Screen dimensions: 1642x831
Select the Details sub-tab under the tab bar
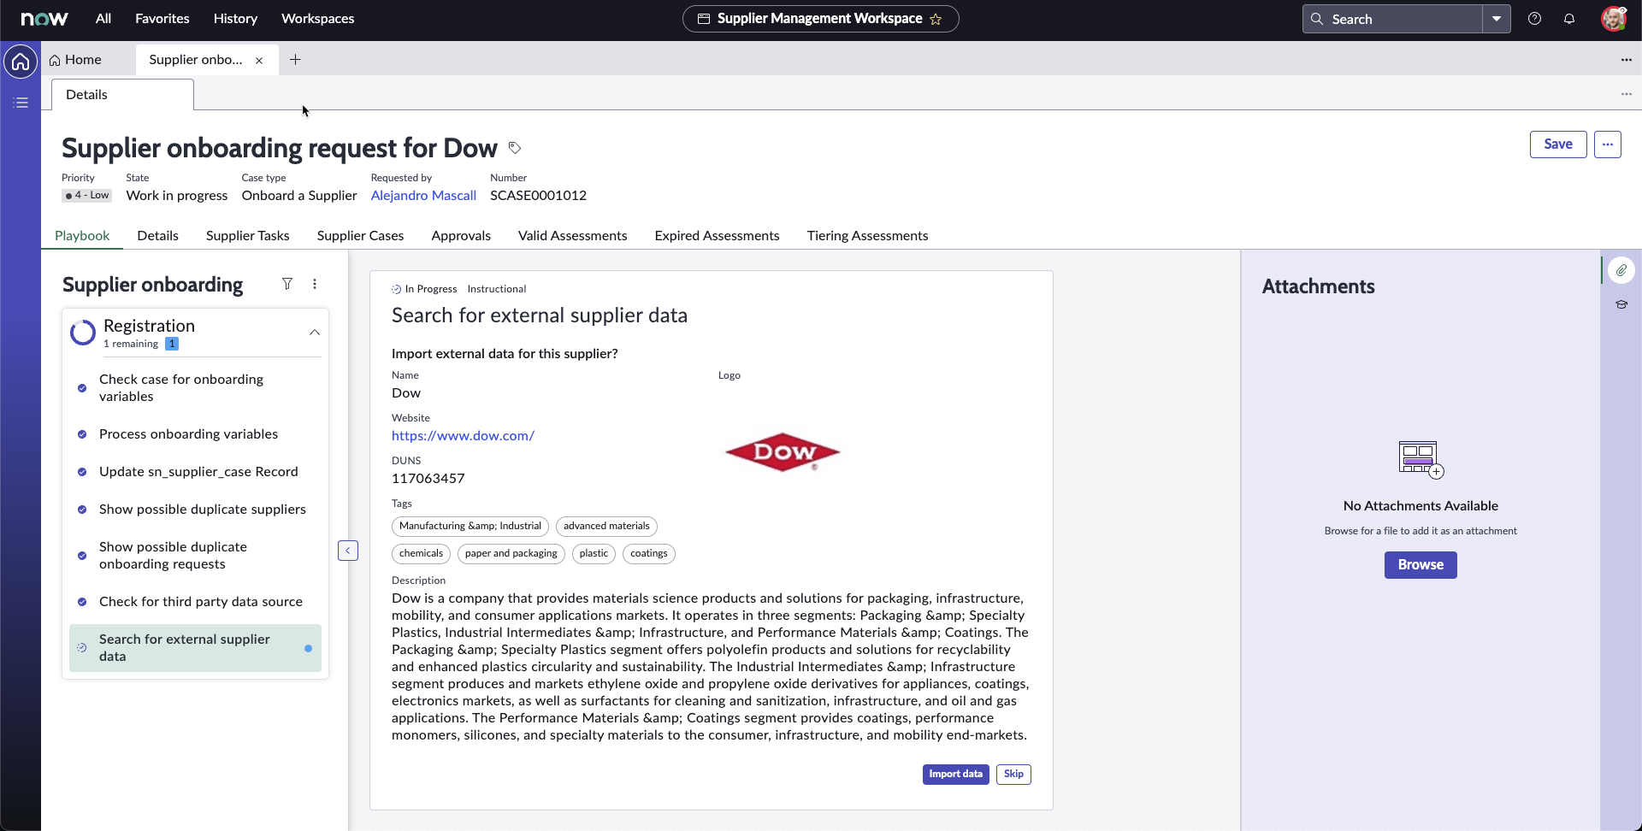pyautogui.click(x=122, y=95)
